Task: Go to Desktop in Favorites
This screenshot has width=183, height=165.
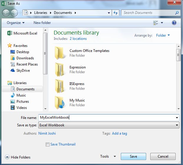Action: [23, 52]
